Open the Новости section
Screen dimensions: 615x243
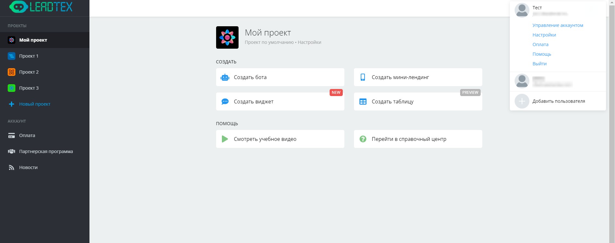coord(28,167)
